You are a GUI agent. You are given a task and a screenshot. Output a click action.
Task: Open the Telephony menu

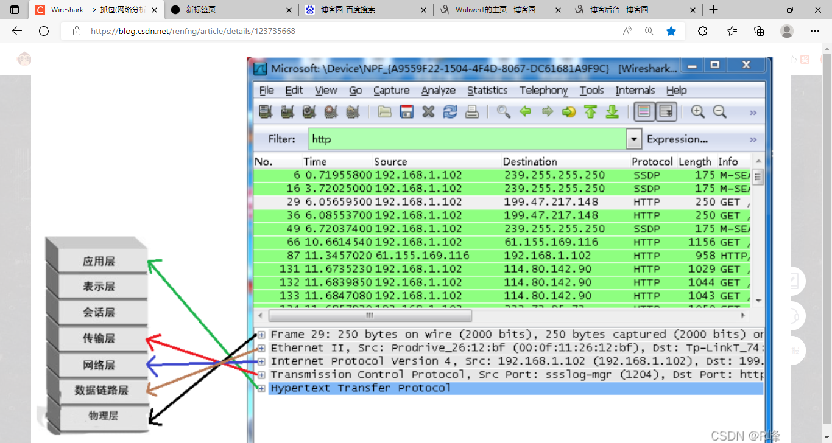coord(543,90)
